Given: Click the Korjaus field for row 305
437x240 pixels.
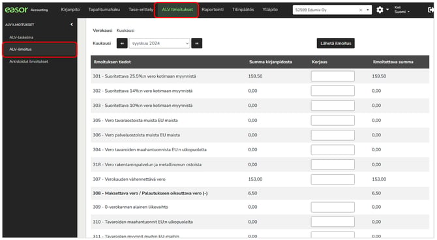Looking at the screenshot, I should click(333, 121).
